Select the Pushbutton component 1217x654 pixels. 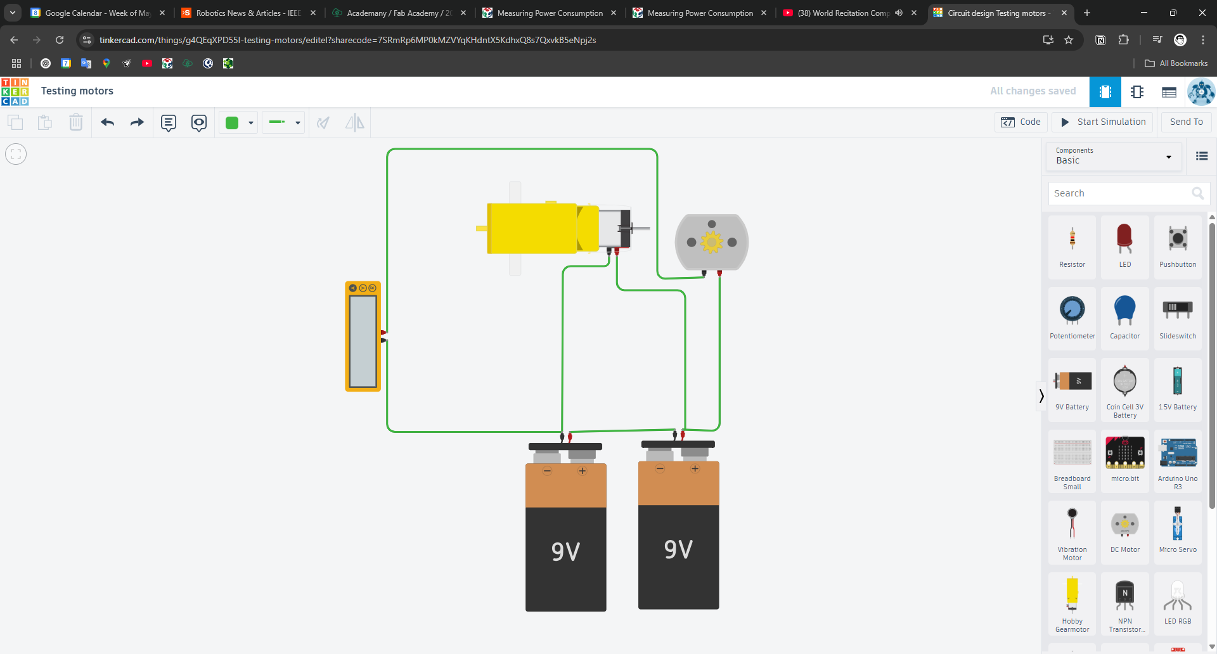click(x=1178, y=247)
